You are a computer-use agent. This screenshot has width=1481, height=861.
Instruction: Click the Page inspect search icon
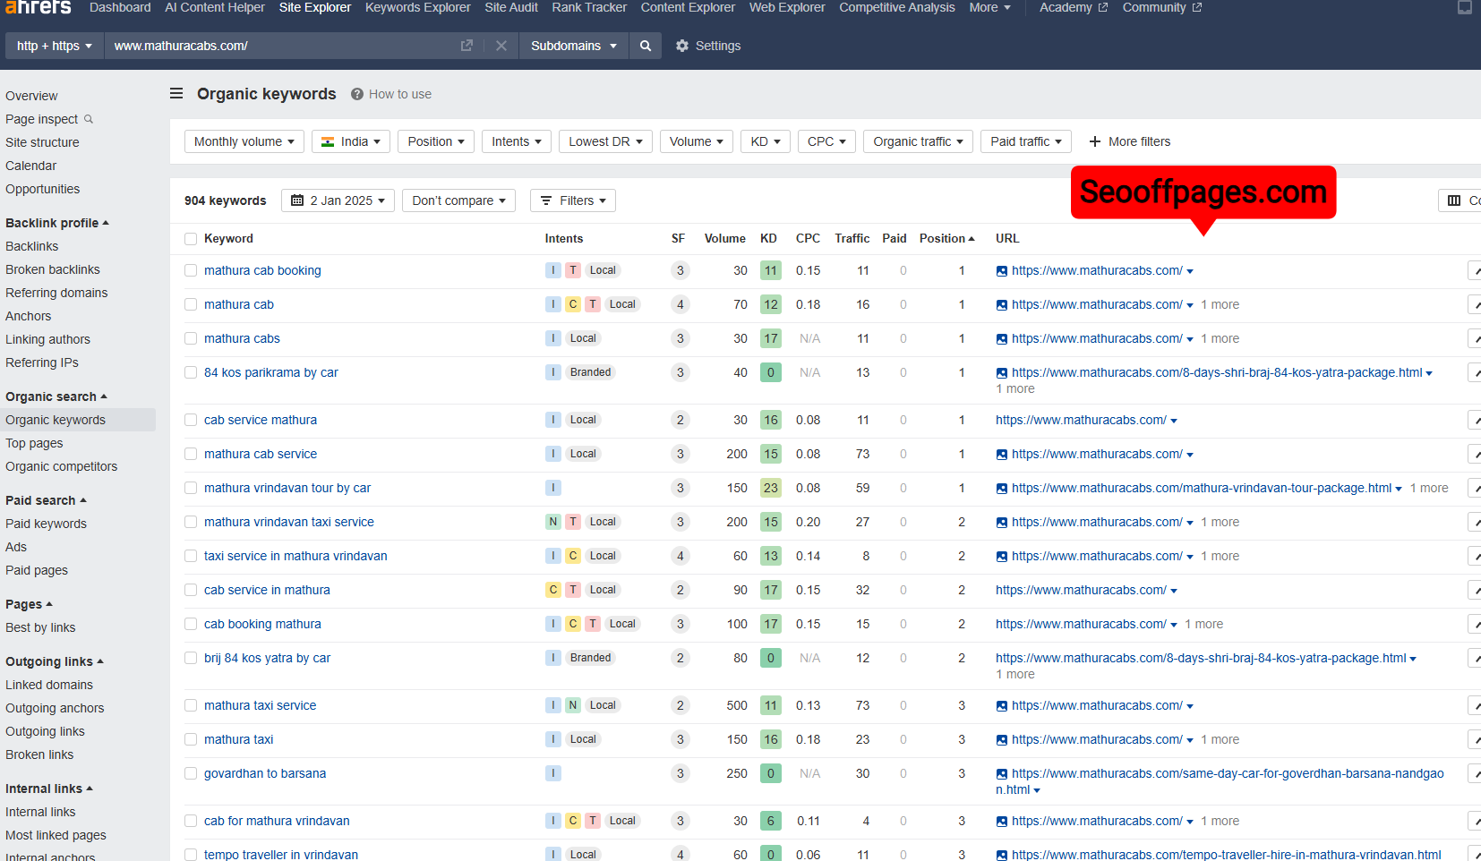(x=89, y=119)
